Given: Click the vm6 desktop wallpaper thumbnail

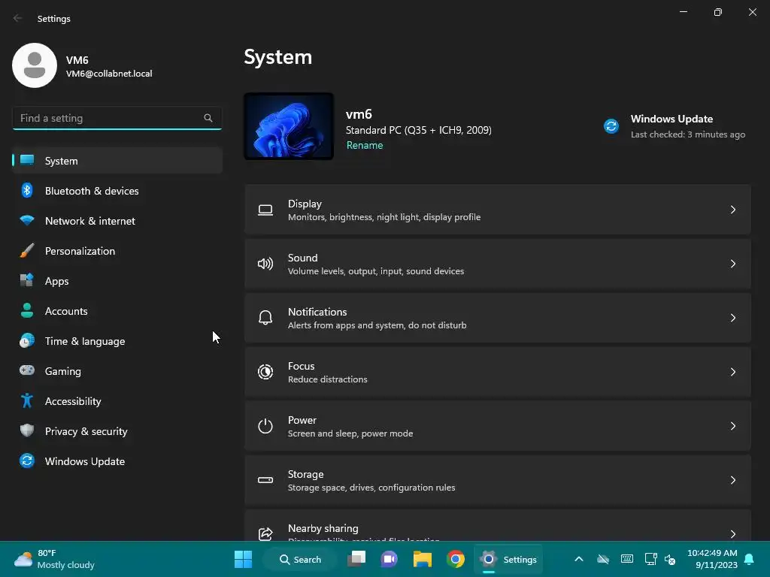Looking at the screenshot, I should (x=289, y=126).
